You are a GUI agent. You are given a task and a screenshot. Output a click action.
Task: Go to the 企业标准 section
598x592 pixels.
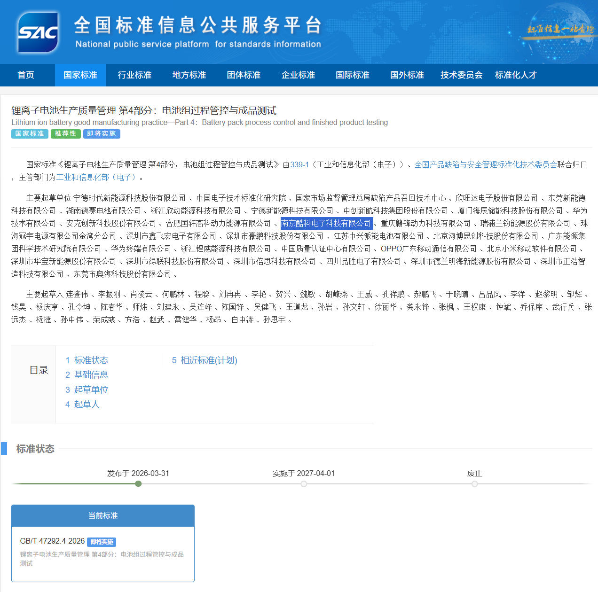(x=298, y=75)
